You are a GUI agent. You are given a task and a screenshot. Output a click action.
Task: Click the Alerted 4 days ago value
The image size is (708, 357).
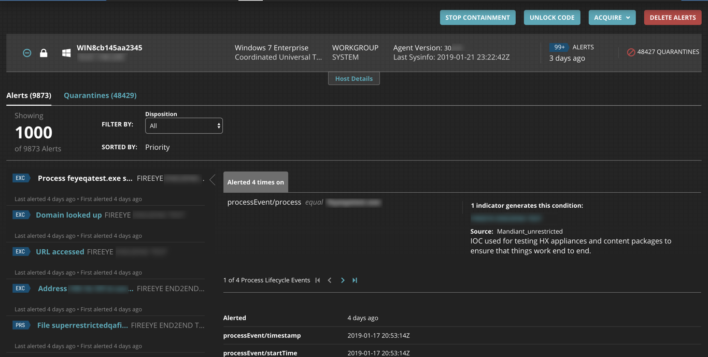[x=363, y=318]
